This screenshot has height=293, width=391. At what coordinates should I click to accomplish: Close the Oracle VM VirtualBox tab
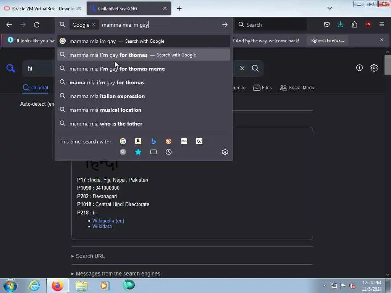[x=79, y=8]
